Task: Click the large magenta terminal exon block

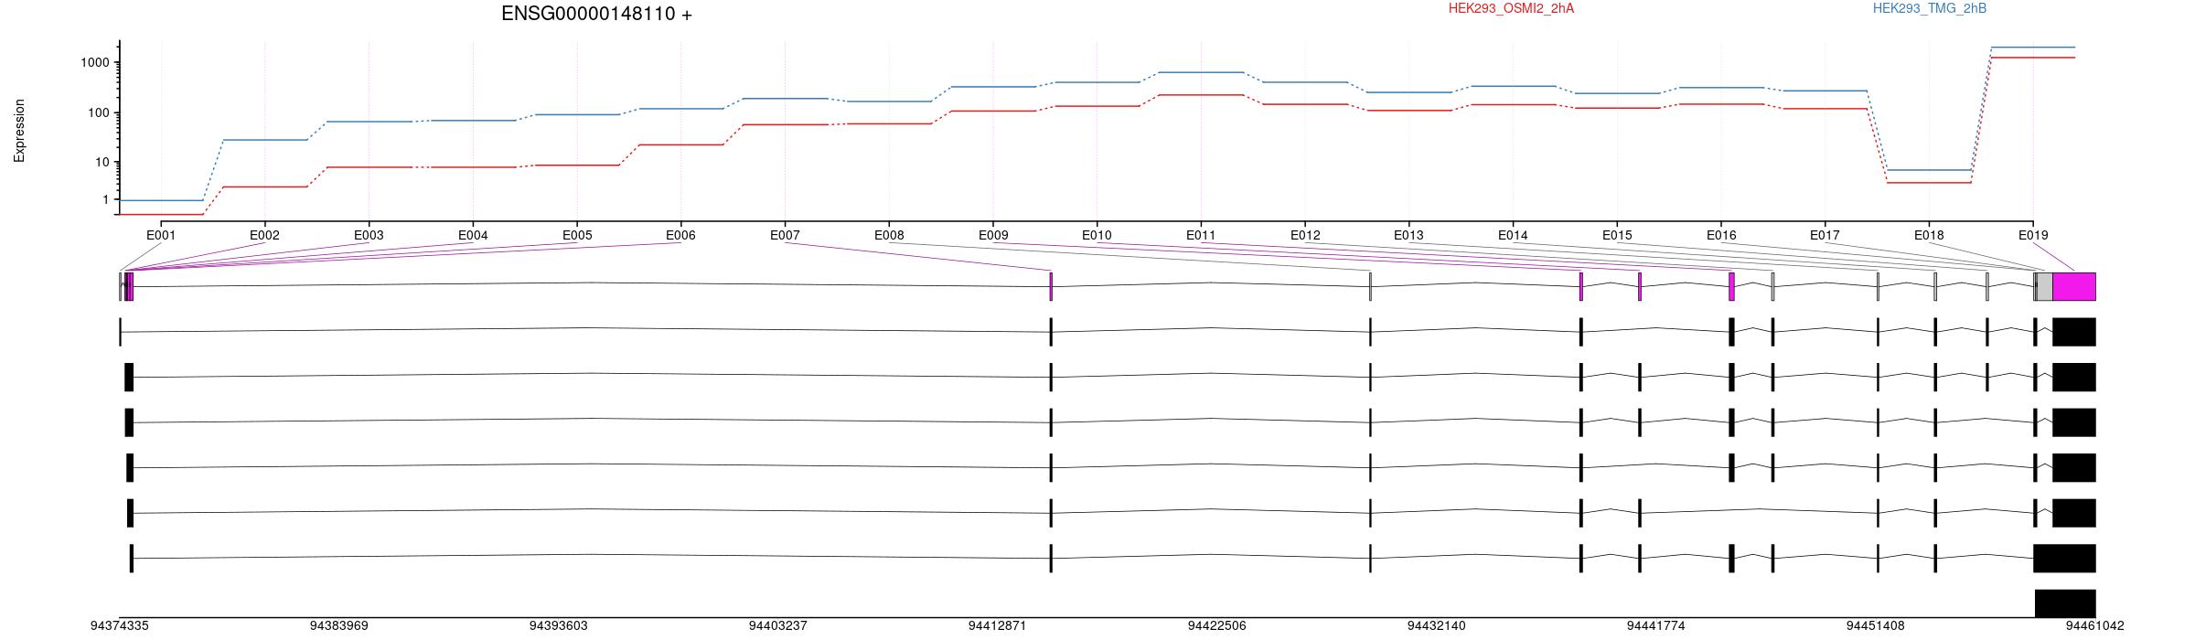Action: 2074,286
